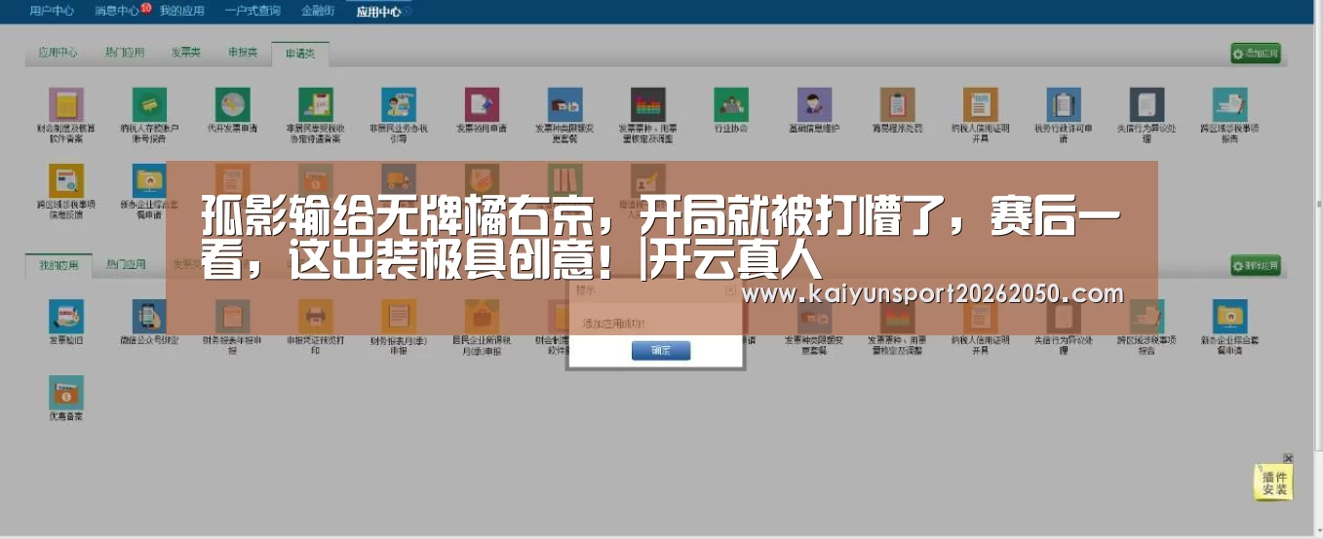Open 财会制度及核算软件备案 app icon
The image size is (1323, 539).
[x=66, y=104]
